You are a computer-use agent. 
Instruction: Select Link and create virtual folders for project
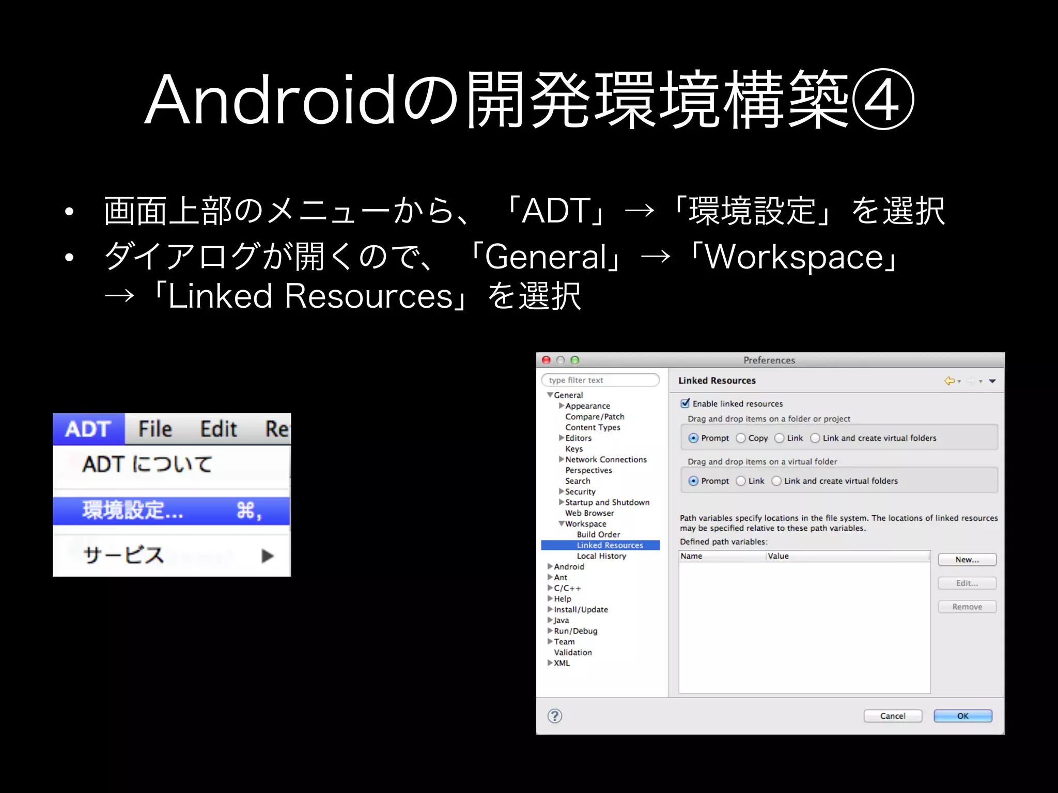click(815, 438)
